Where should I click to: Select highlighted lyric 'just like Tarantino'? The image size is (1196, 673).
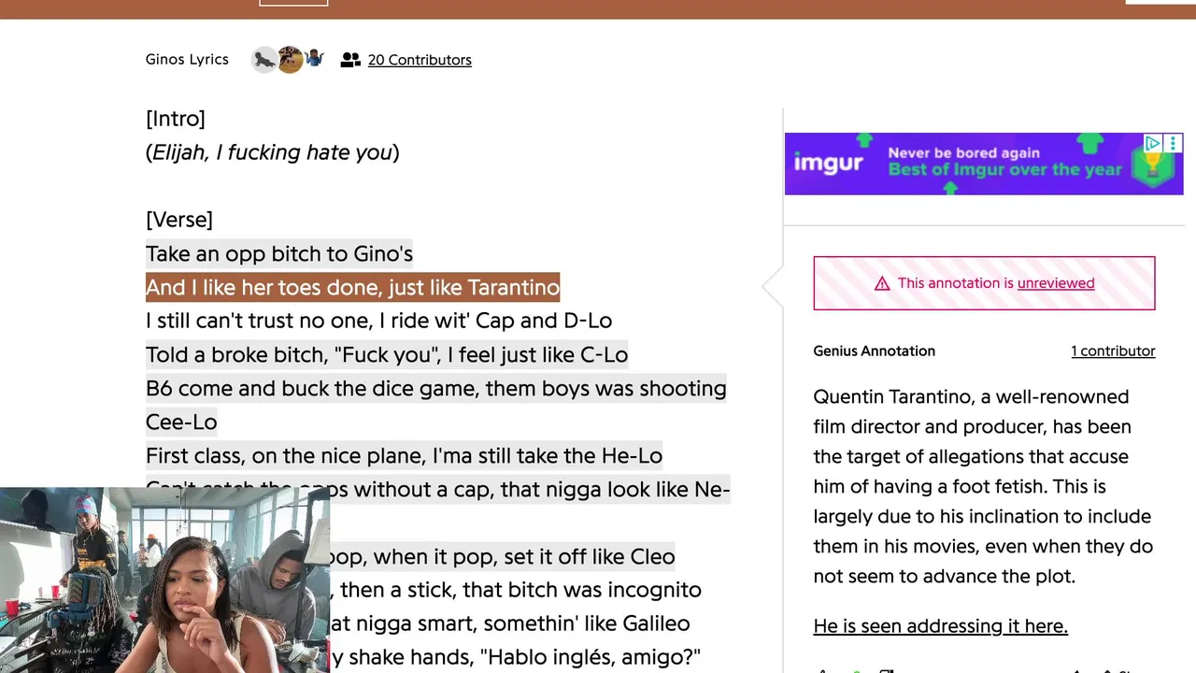coord(474,288)
